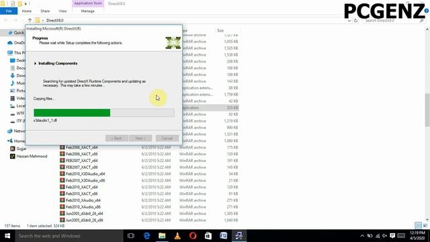Select the Jun2005_d3dx9_26_x86 archive
Screen dimensions: 430x242
point(85,220)
